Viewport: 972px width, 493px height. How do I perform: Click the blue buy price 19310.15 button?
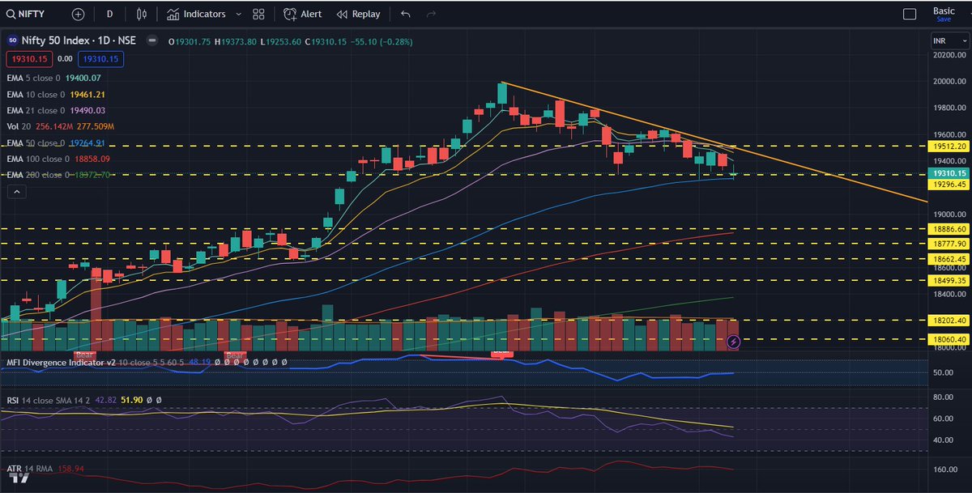[100, 58]
